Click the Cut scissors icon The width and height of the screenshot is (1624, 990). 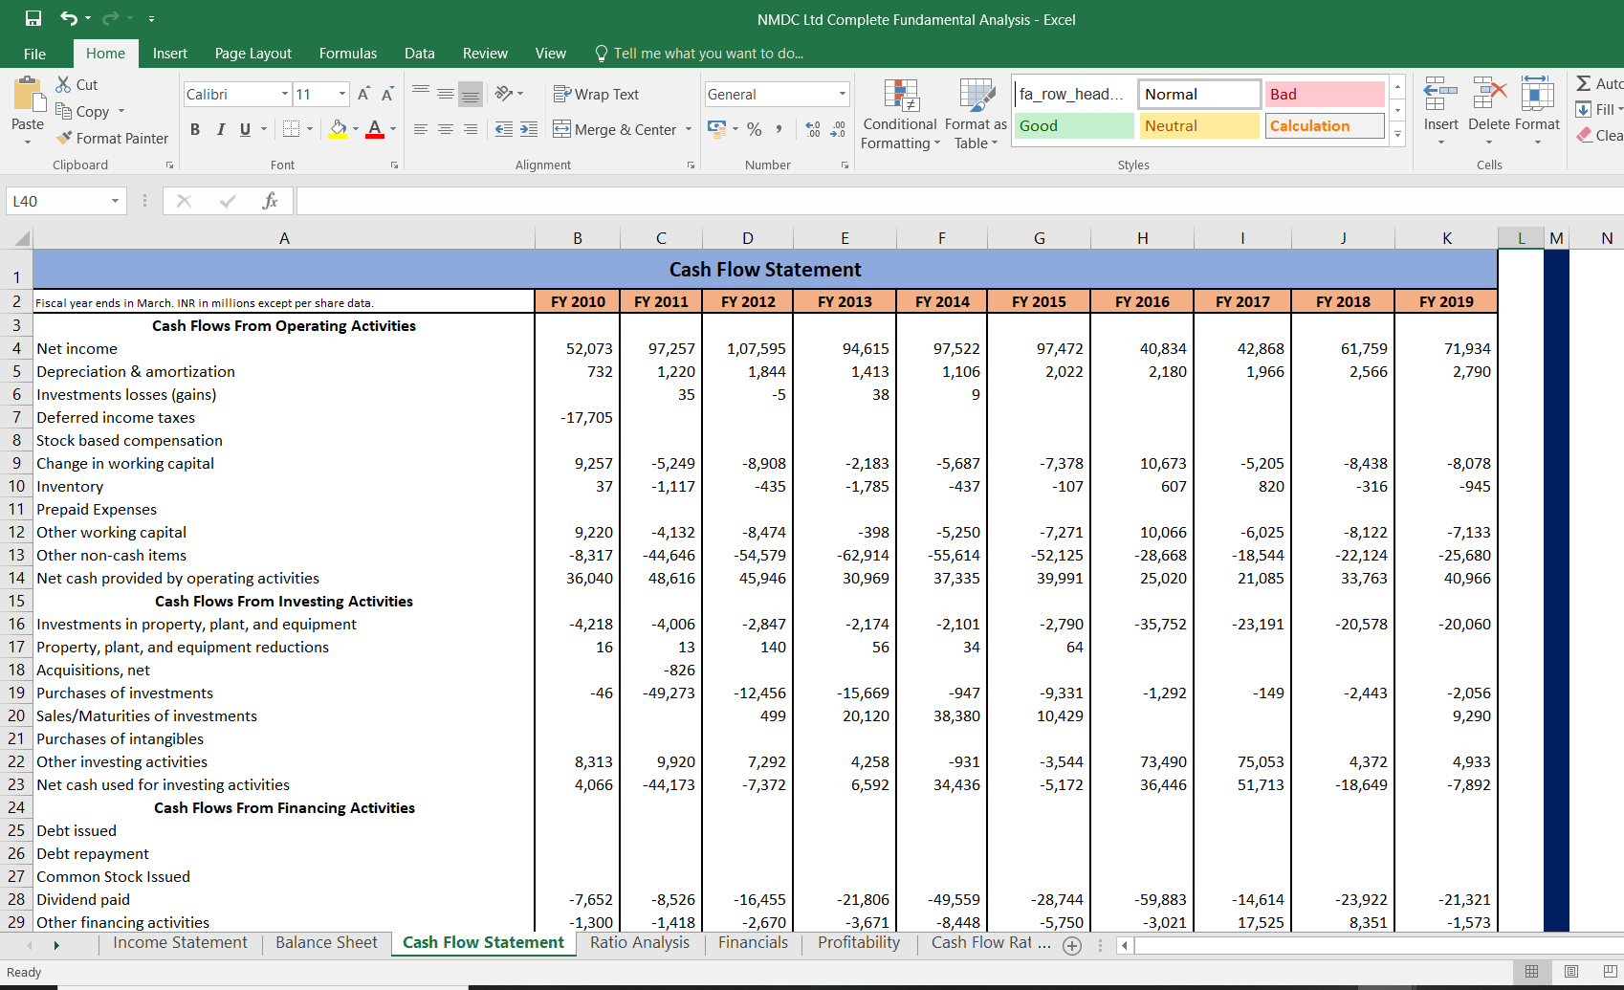[64, 84]
